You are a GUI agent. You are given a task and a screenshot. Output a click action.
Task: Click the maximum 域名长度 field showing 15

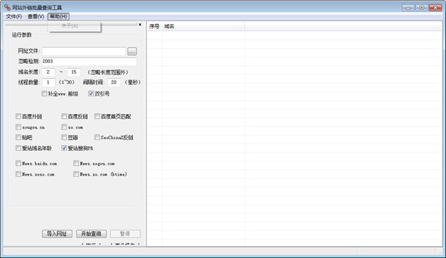(x=74, y=72)
